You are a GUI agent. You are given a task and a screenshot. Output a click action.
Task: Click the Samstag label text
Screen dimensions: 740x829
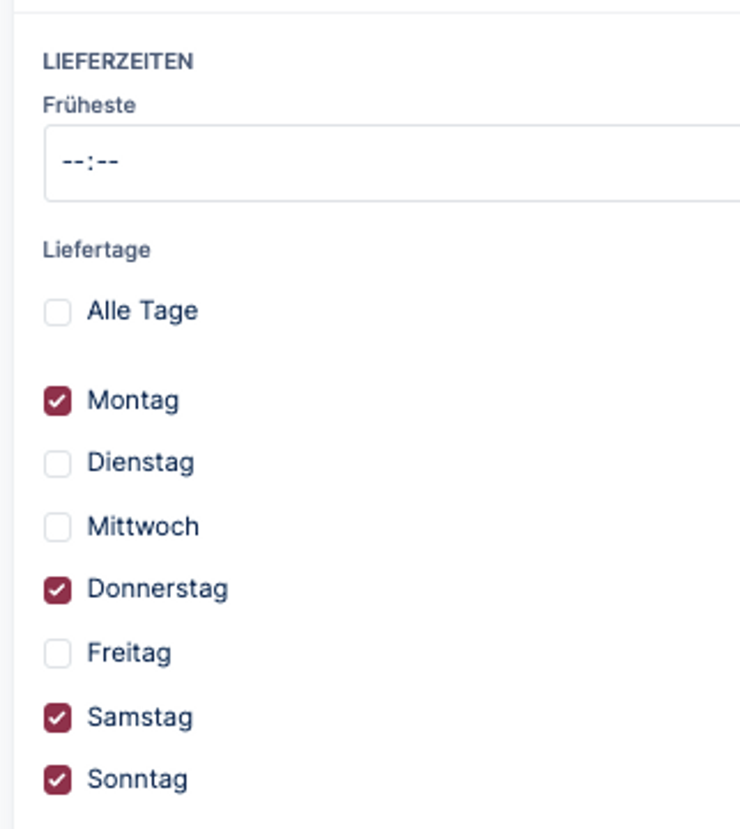(140, 717)
